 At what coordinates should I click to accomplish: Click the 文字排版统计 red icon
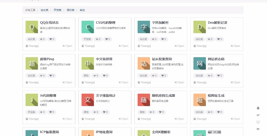(x=88, y=100)
